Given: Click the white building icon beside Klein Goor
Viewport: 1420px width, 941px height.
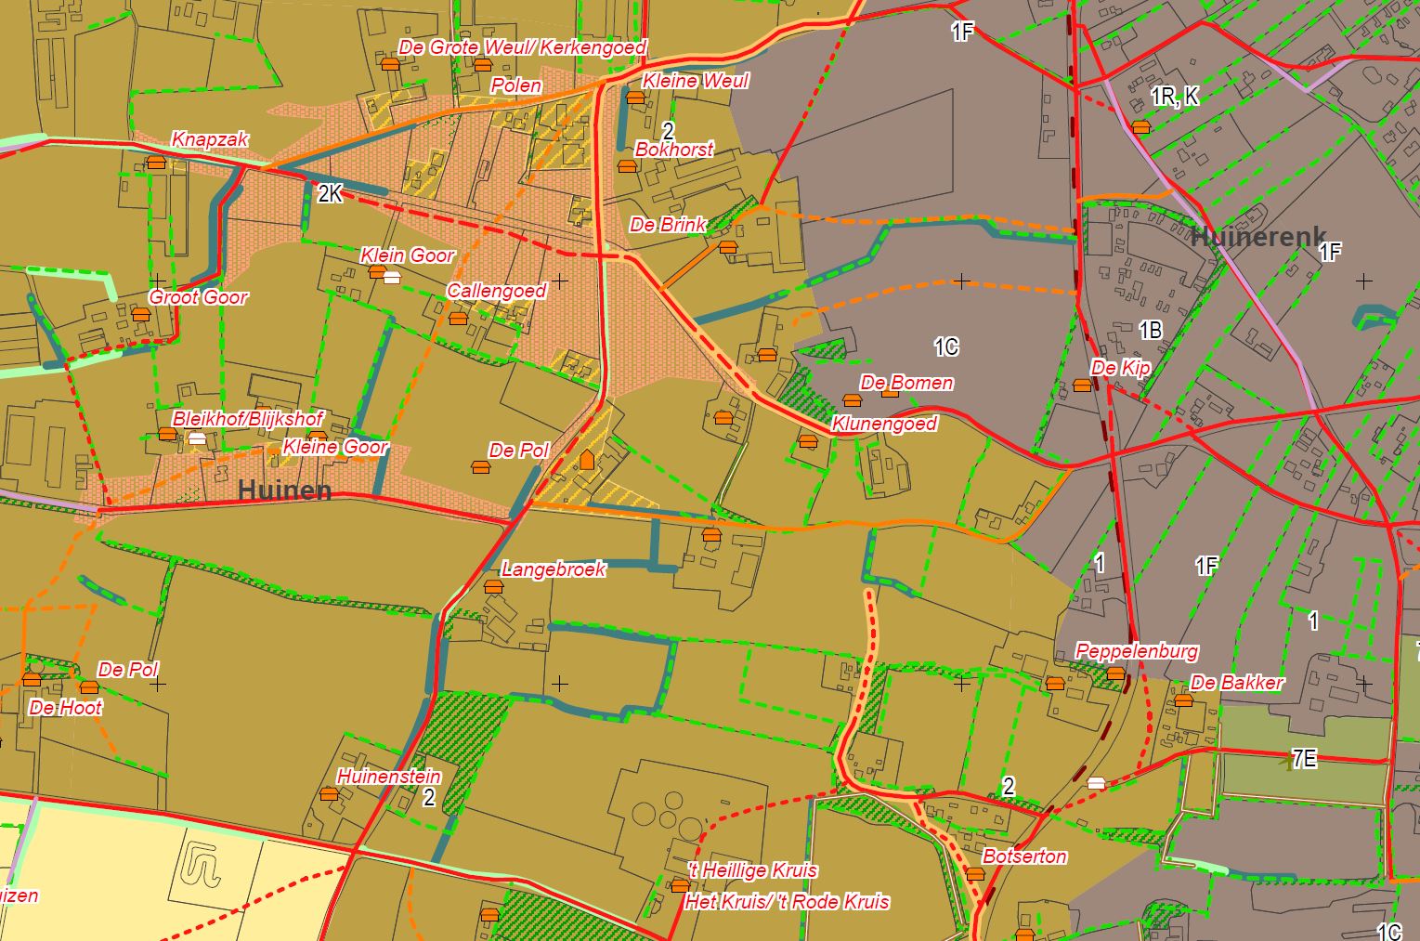Looking at the screenshot, I should 393,277.
